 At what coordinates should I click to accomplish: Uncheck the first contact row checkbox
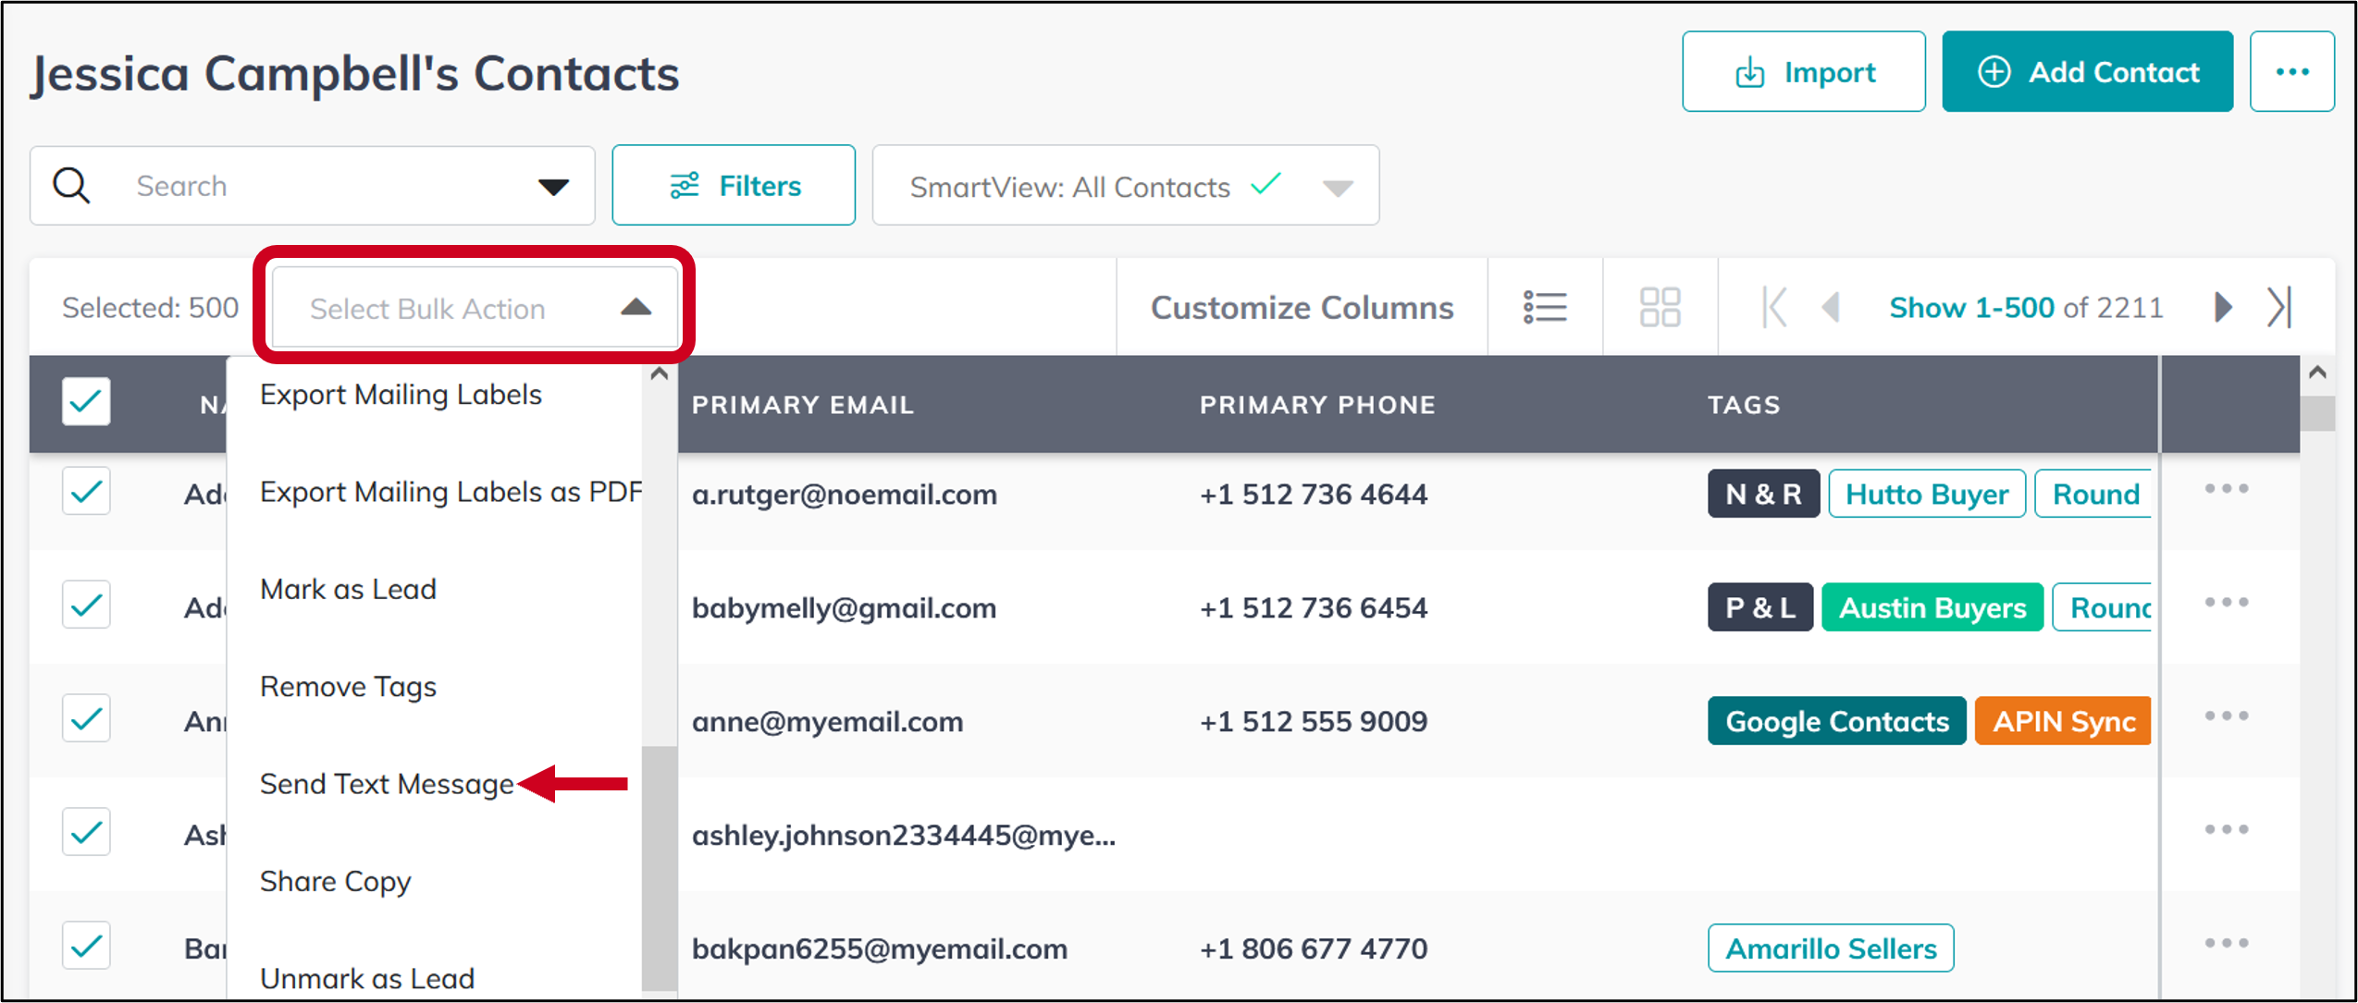pyautogui.click(x=86, y=491)
